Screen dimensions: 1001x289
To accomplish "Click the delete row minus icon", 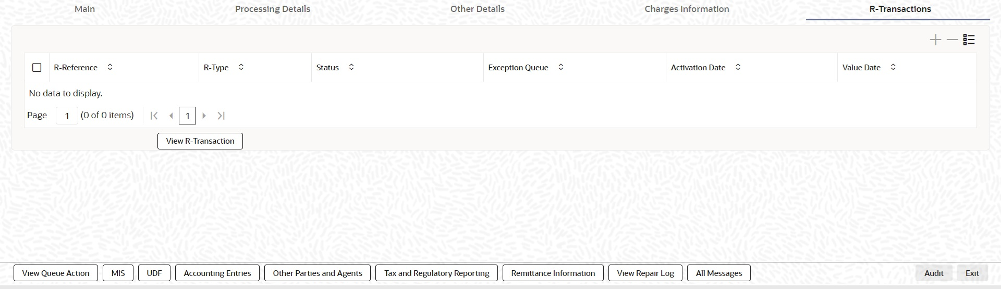I will click(x=952, y=40).
